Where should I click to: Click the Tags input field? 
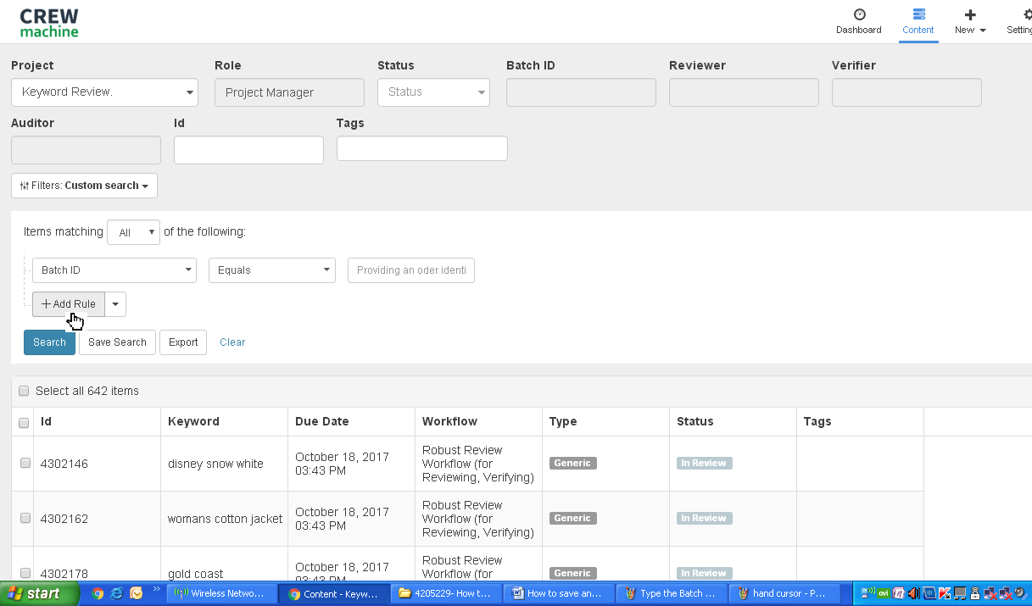pos(422,148)
